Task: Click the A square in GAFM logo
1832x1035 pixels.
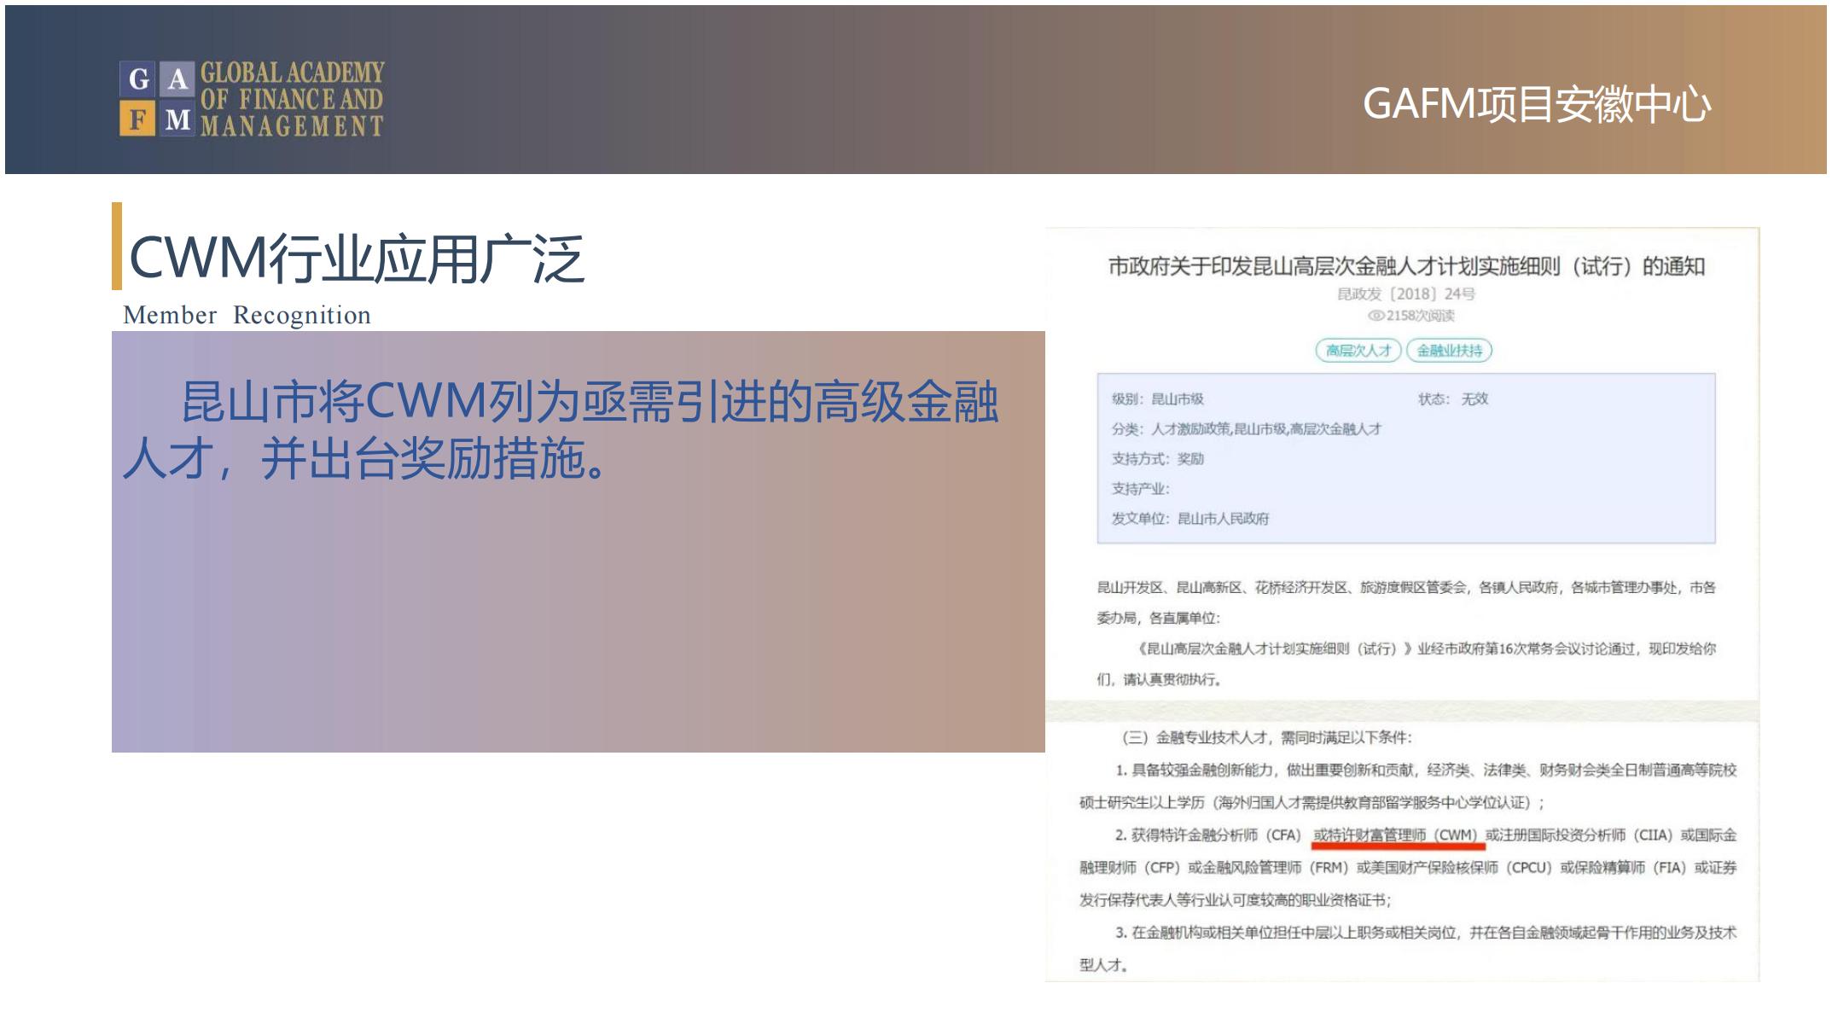Action: pyautogui.click(x=177, y=79)
